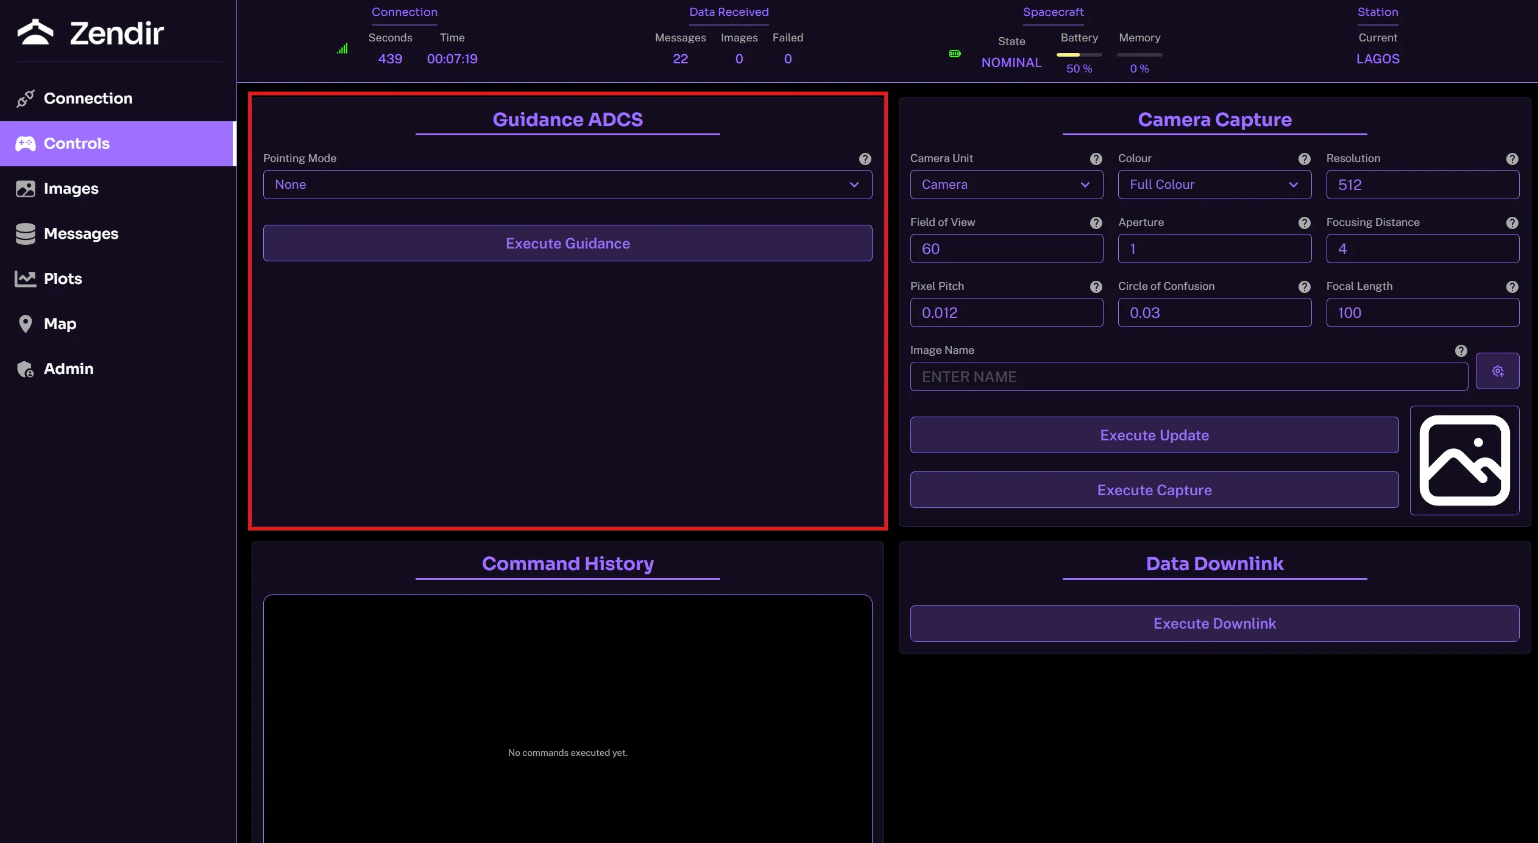Screen dimensions: 1538x843
Task: Click the Focal Length help icon
Action: tap(1512, 287)
